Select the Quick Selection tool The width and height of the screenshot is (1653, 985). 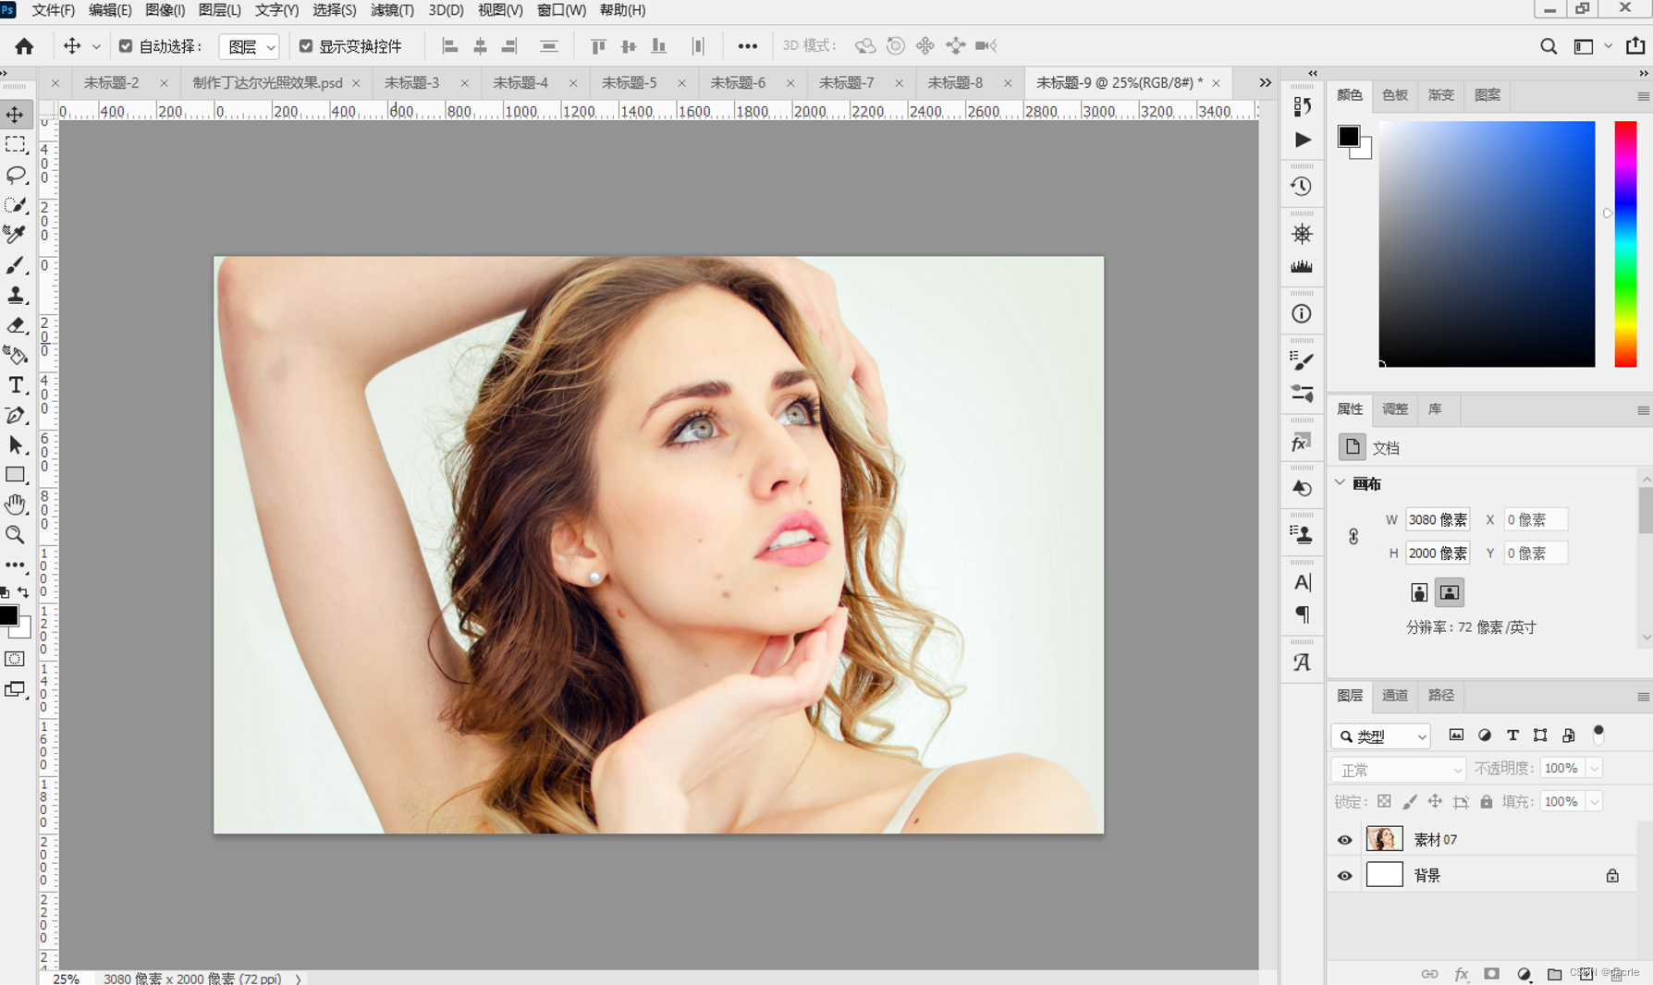click(x=16, y=204)
